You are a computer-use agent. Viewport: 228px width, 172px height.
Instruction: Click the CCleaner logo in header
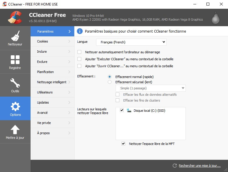tap(14, 17)
